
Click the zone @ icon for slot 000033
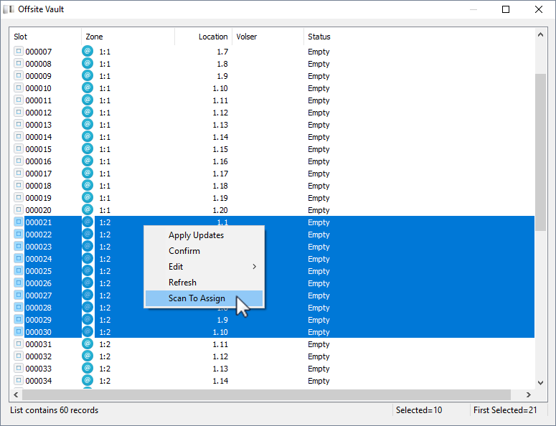(88, 368)
